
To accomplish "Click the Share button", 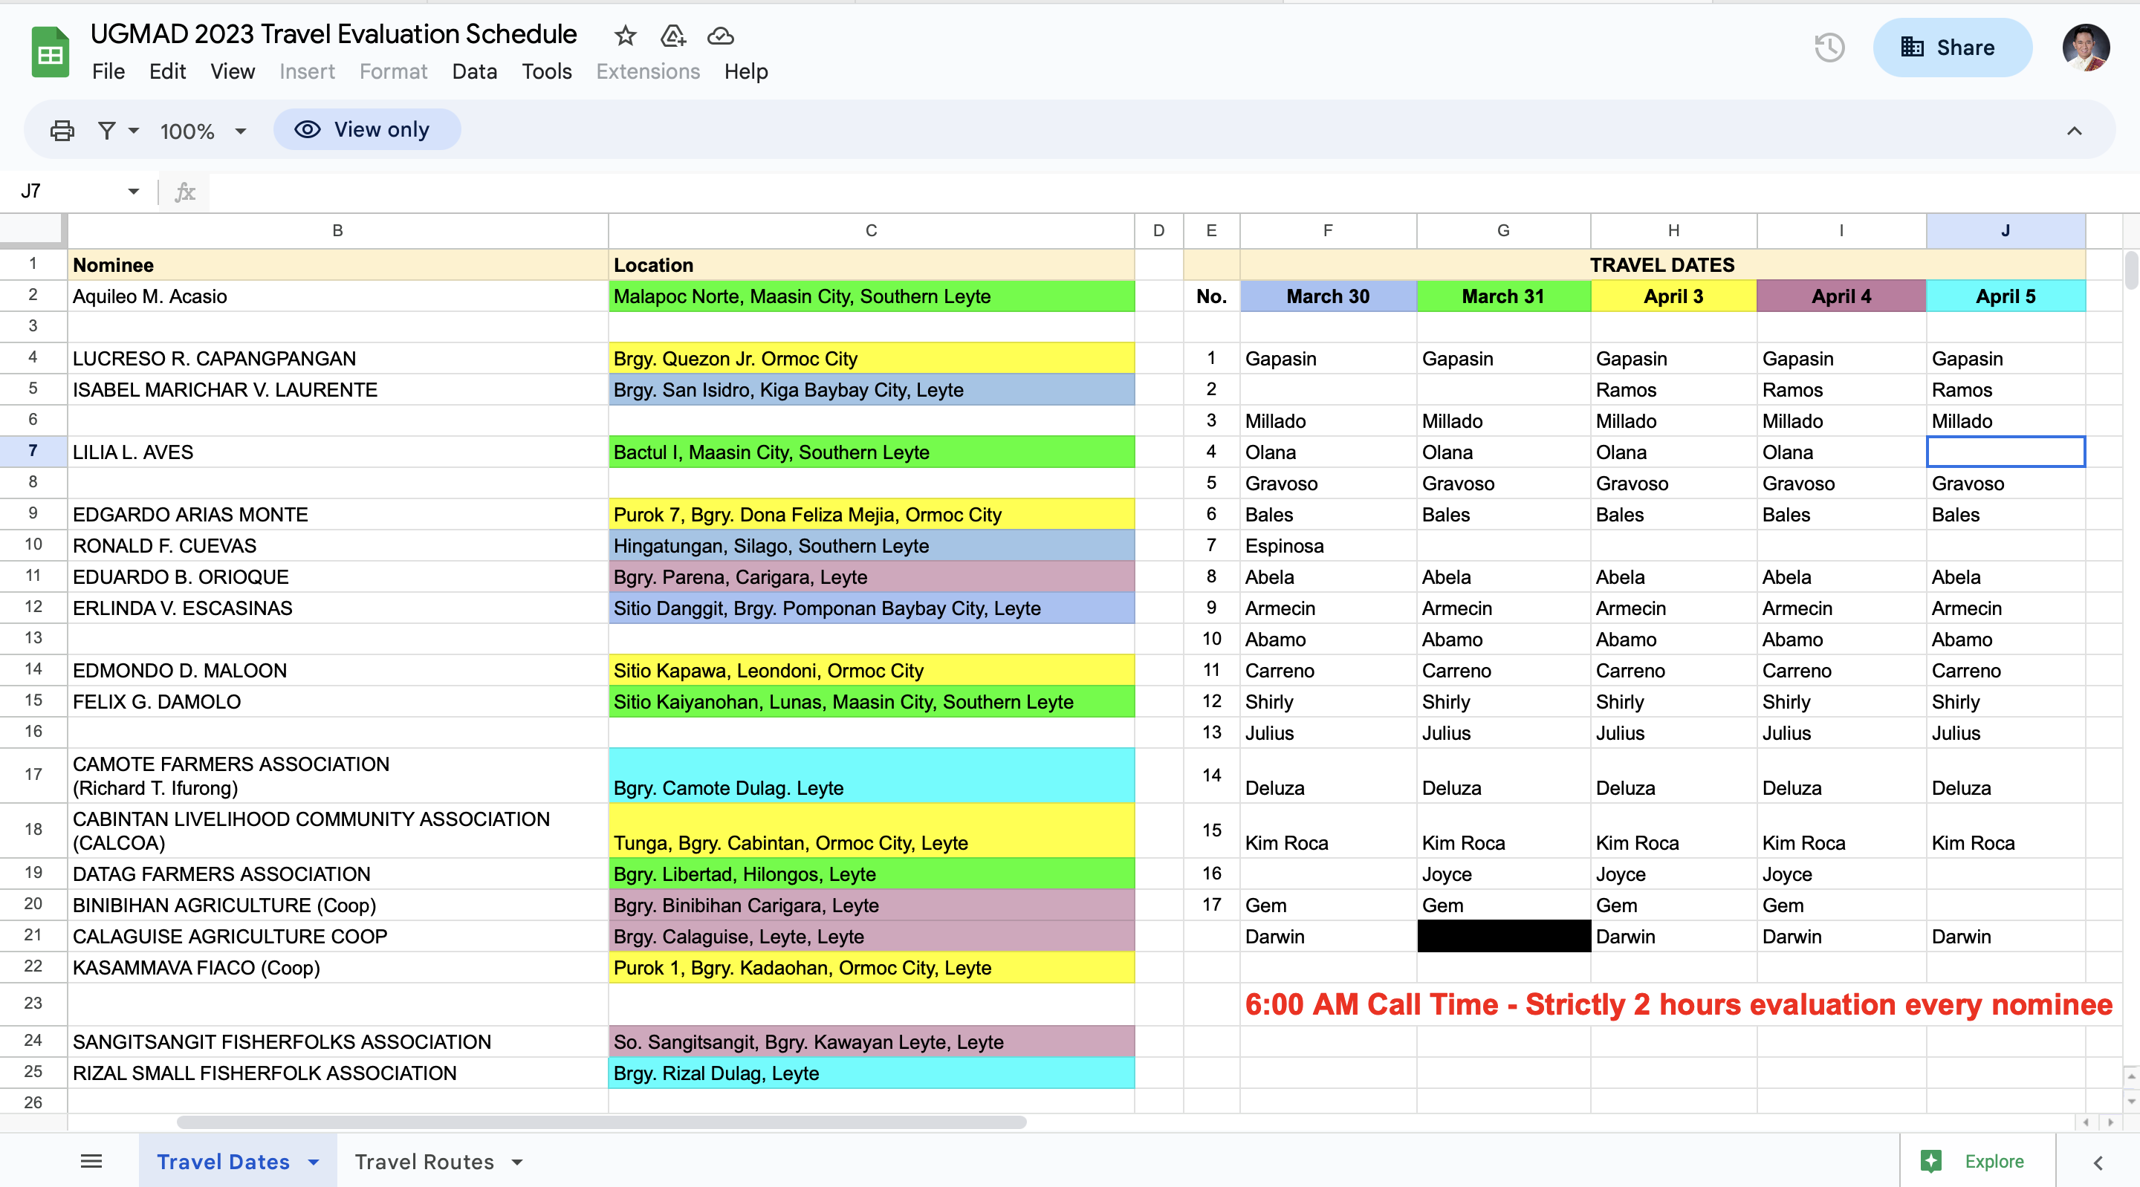I will [1951, 48].
